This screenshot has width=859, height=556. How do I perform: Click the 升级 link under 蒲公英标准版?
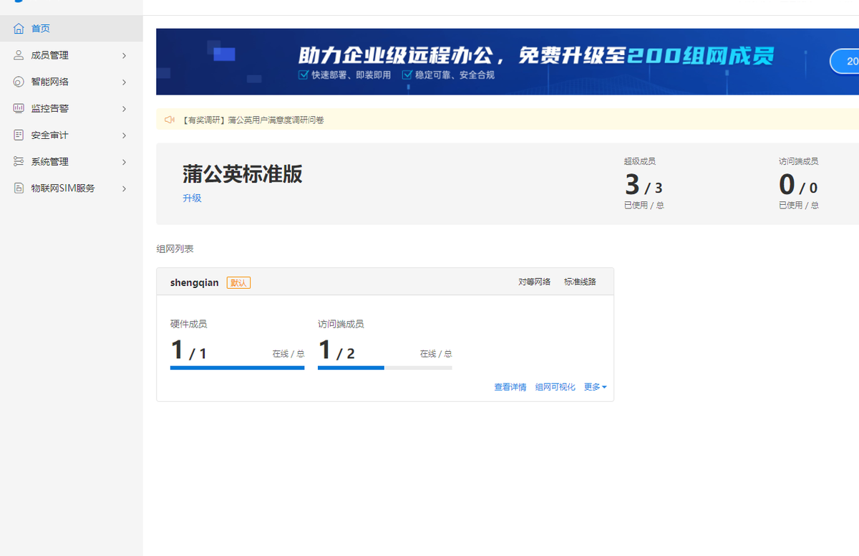point(192,198)
